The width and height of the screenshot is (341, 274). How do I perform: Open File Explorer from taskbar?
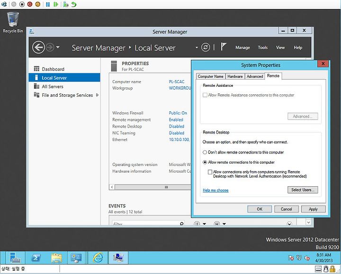(56, 258)
